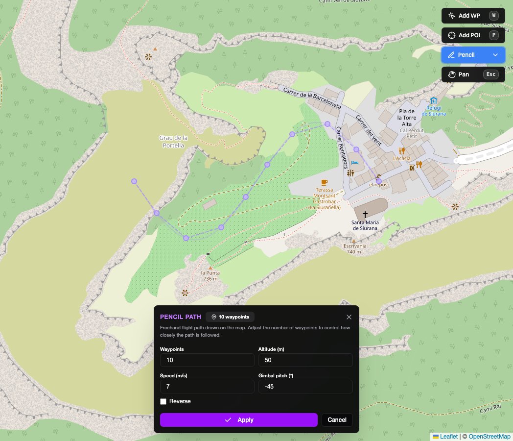Viewport: 513px width, 441px height.
Task: Click the Carrer de la Barceloneta label
Action: [x=312, y=98]
